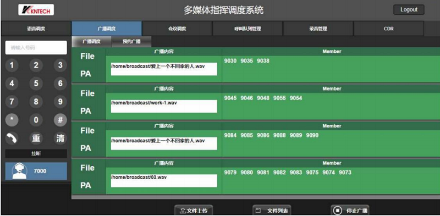
Task: Dial digit 6 on the keypad
Action: pyautogui.click(x=61, y=84)
